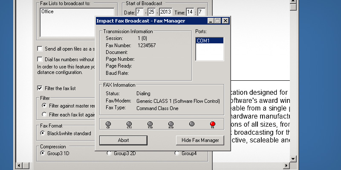Click the broadcast time hour field
The height and width of the screenshot is (170, 341).
(x=189, y=12)
